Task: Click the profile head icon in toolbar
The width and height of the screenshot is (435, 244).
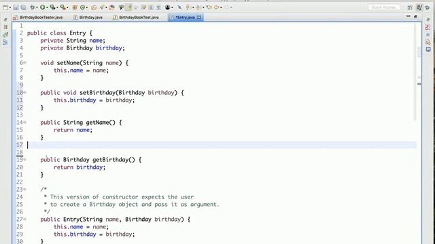Action: pos(167,7)
